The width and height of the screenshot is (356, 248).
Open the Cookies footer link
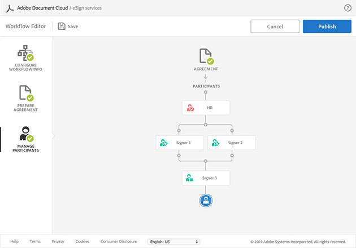pos(83,241)
